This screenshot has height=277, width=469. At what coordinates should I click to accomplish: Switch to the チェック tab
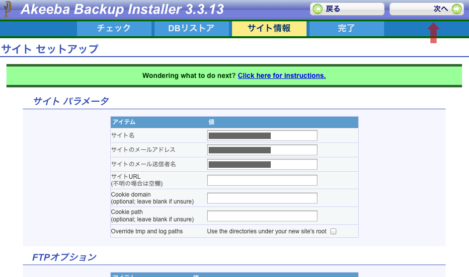(114, 28)
